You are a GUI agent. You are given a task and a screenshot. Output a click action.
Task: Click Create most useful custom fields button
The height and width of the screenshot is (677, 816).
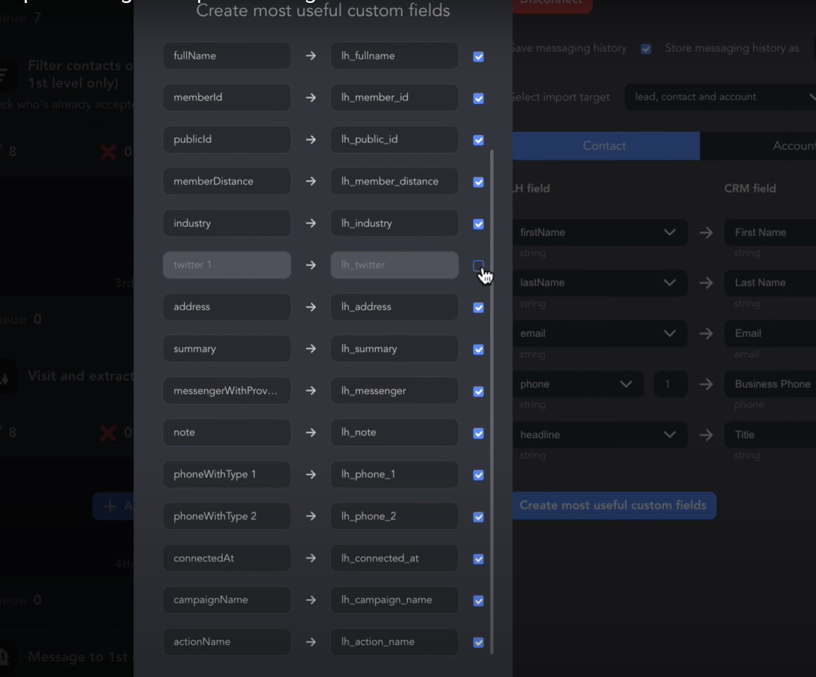[x=613, y=505]
